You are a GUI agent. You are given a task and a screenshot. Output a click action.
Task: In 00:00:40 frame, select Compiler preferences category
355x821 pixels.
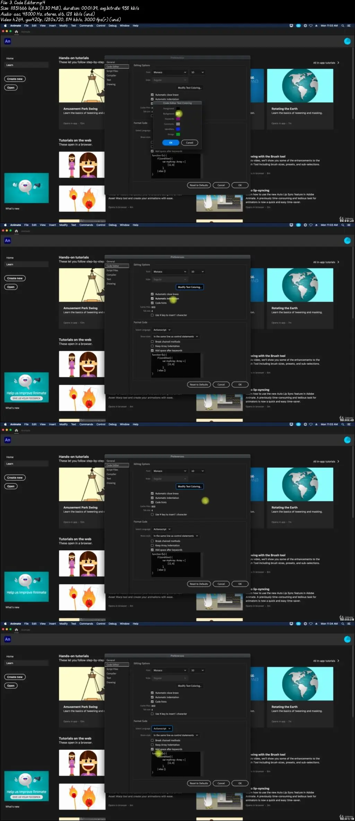tap(111, 275)
